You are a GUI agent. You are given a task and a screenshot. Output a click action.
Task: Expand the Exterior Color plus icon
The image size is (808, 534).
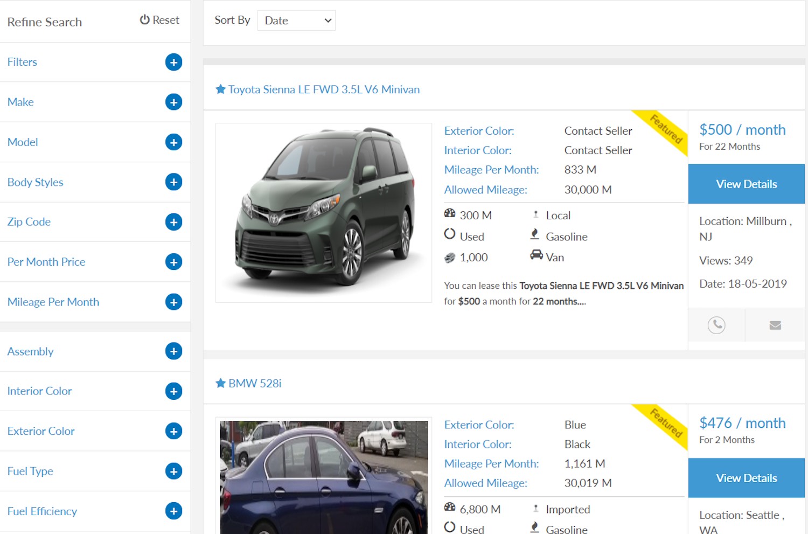point(173,431)
